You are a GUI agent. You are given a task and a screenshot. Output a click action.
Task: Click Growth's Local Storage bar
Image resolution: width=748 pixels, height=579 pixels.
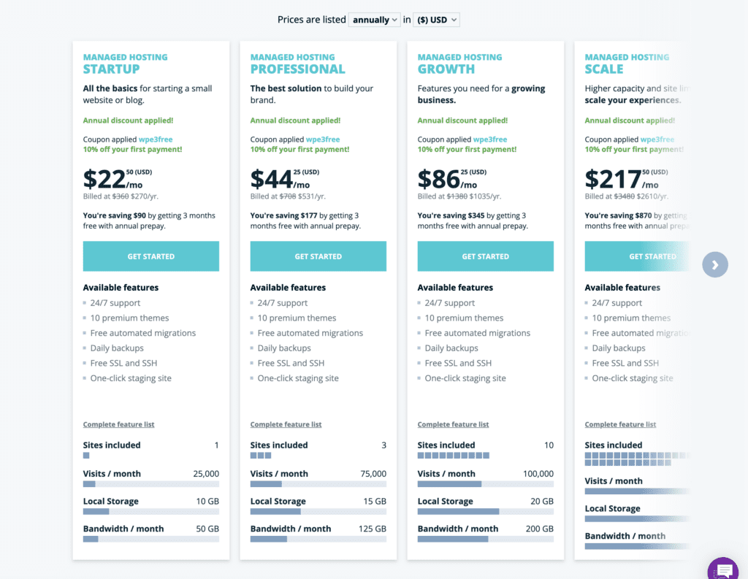coord(485,512)
